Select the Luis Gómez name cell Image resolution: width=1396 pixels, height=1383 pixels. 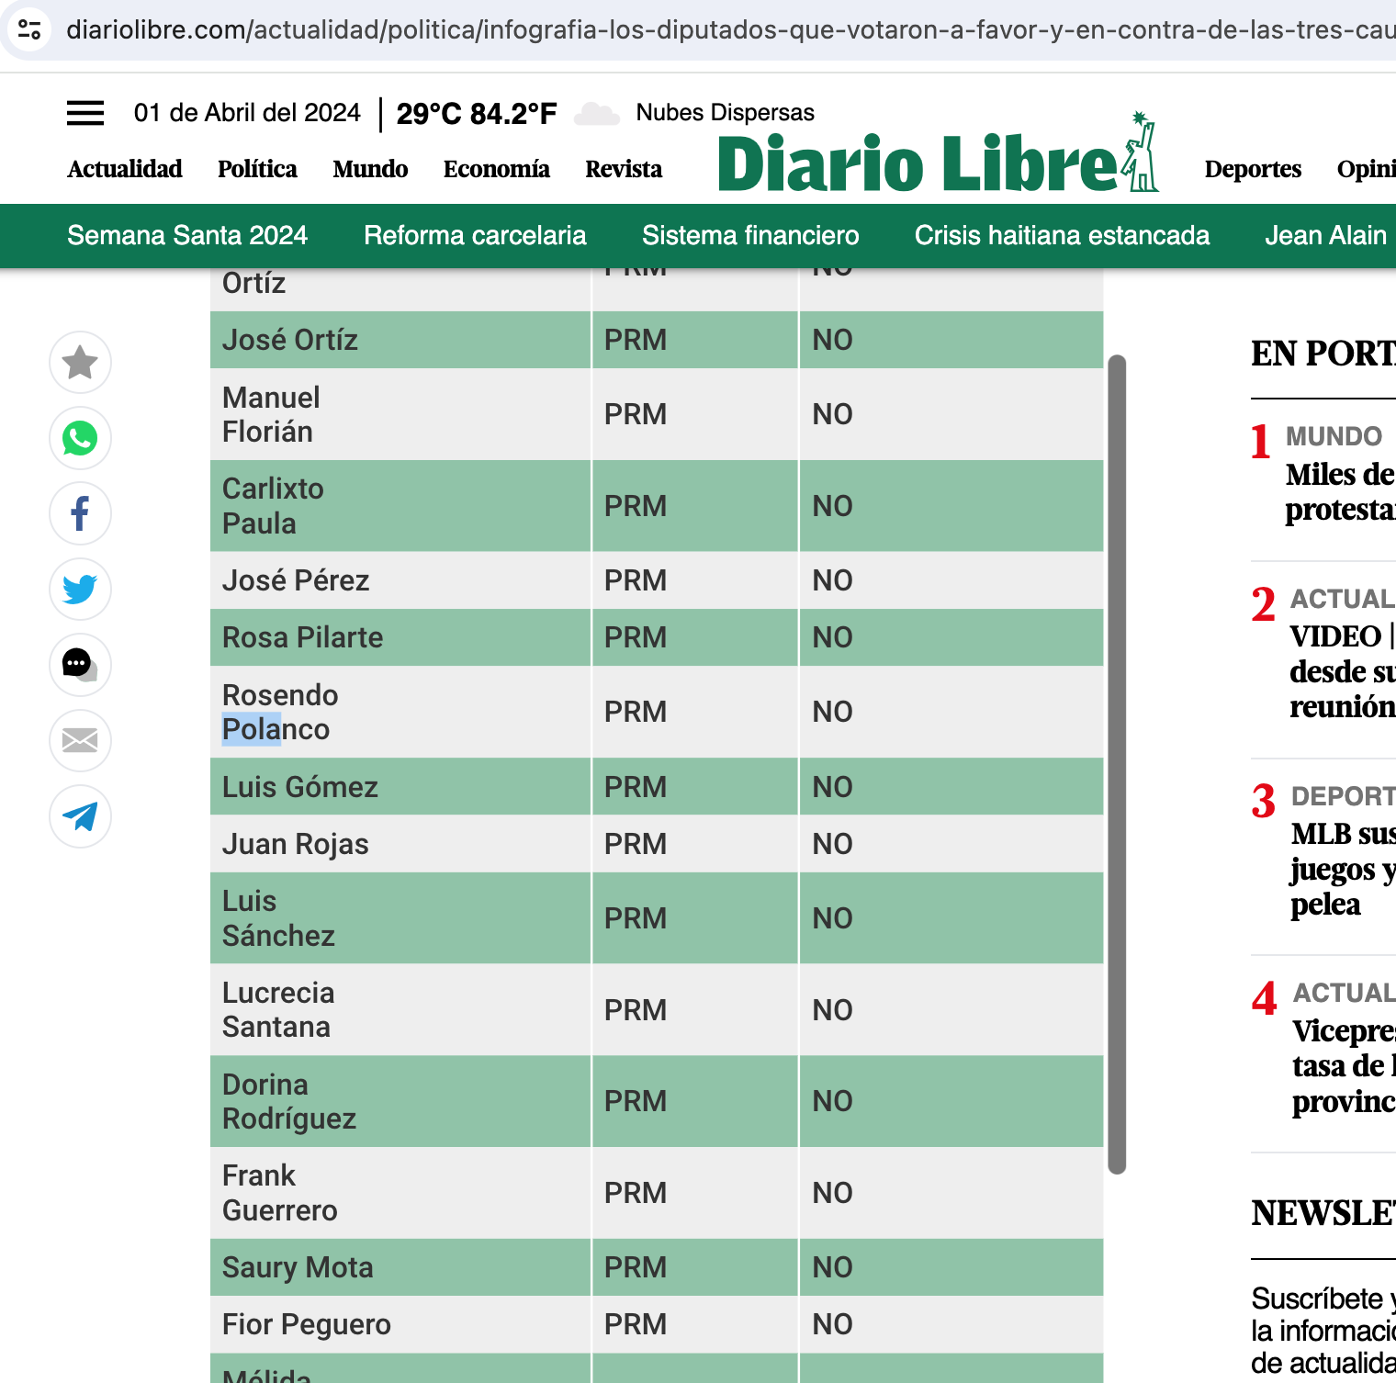pyautogui.click(x=400, y=787)
